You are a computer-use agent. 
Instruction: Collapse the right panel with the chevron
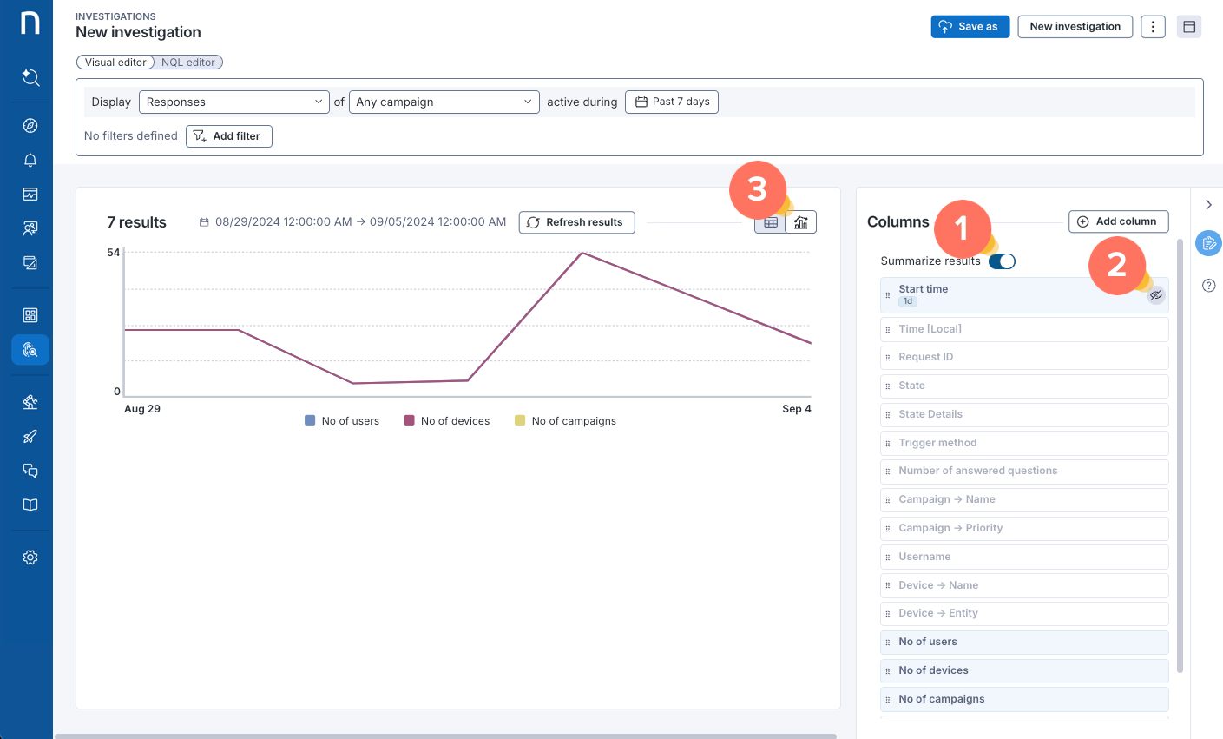click(1208, 205)
